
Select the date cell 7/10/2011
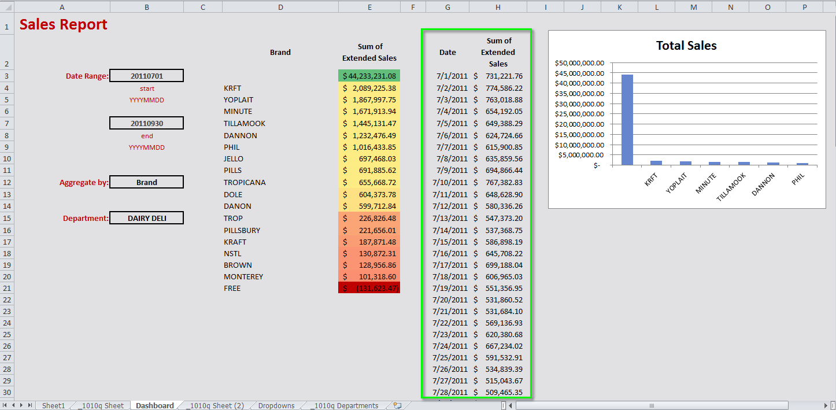tap(447, 182)
